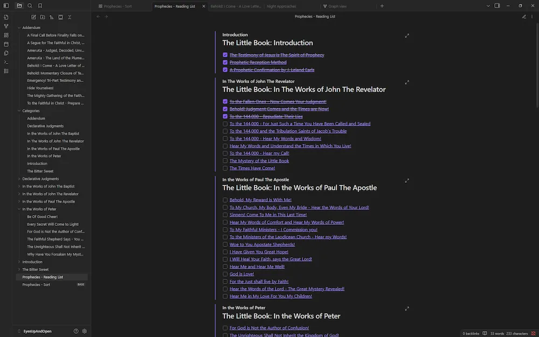
Task: Open the Files explorer sidebar tab
Action: [19, 5]
